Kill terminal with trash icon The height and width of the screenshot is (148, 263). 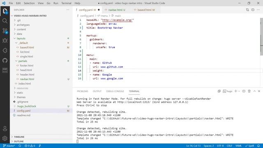coord(249,91)
